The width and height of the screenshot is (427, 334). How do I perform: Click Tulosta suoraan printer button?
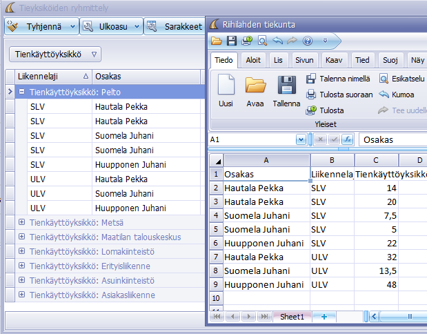pyautogui.click(x=339, y=95)
